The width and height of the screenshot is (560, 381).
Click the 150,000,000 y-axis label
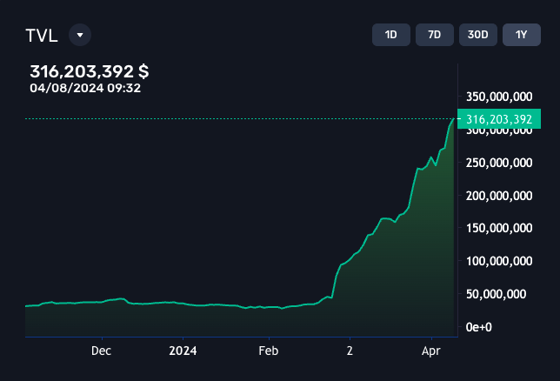pyautogui.click(x=499, y=229)
